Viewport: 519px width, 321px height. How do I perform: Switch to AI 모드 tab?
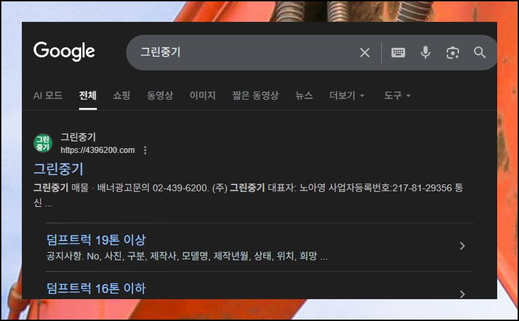coord(48,96)
